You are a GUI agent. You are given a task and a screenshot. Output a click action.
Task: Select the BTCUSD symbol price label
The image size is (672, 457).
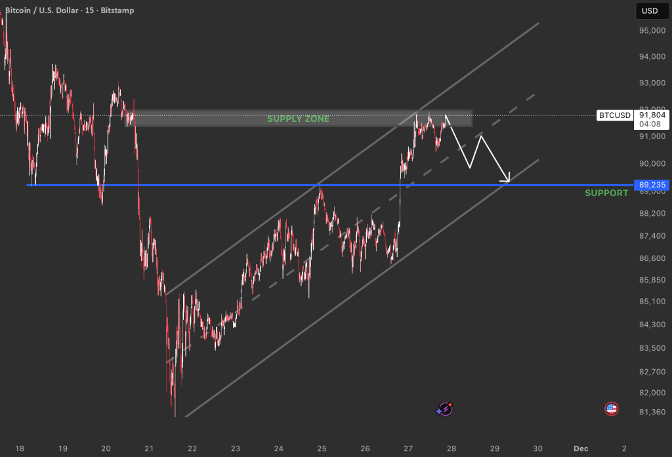[615, 115]
